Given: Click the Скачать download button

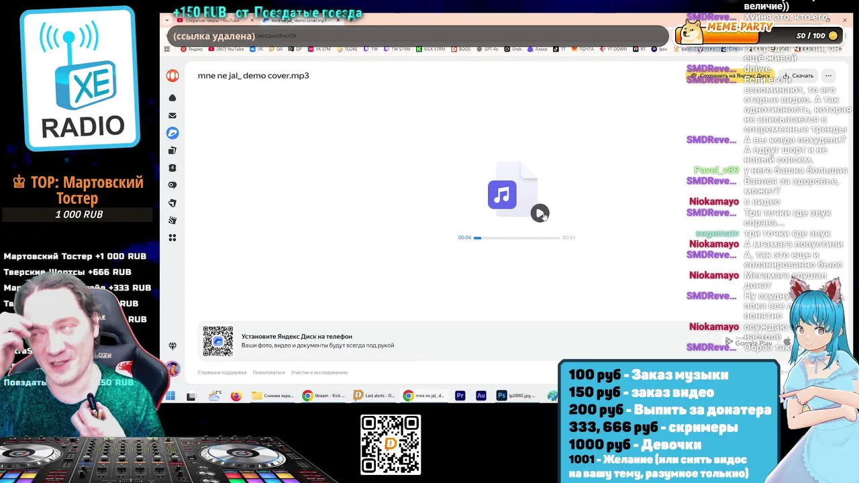Looking at the screenshot, I should point(799,76).
